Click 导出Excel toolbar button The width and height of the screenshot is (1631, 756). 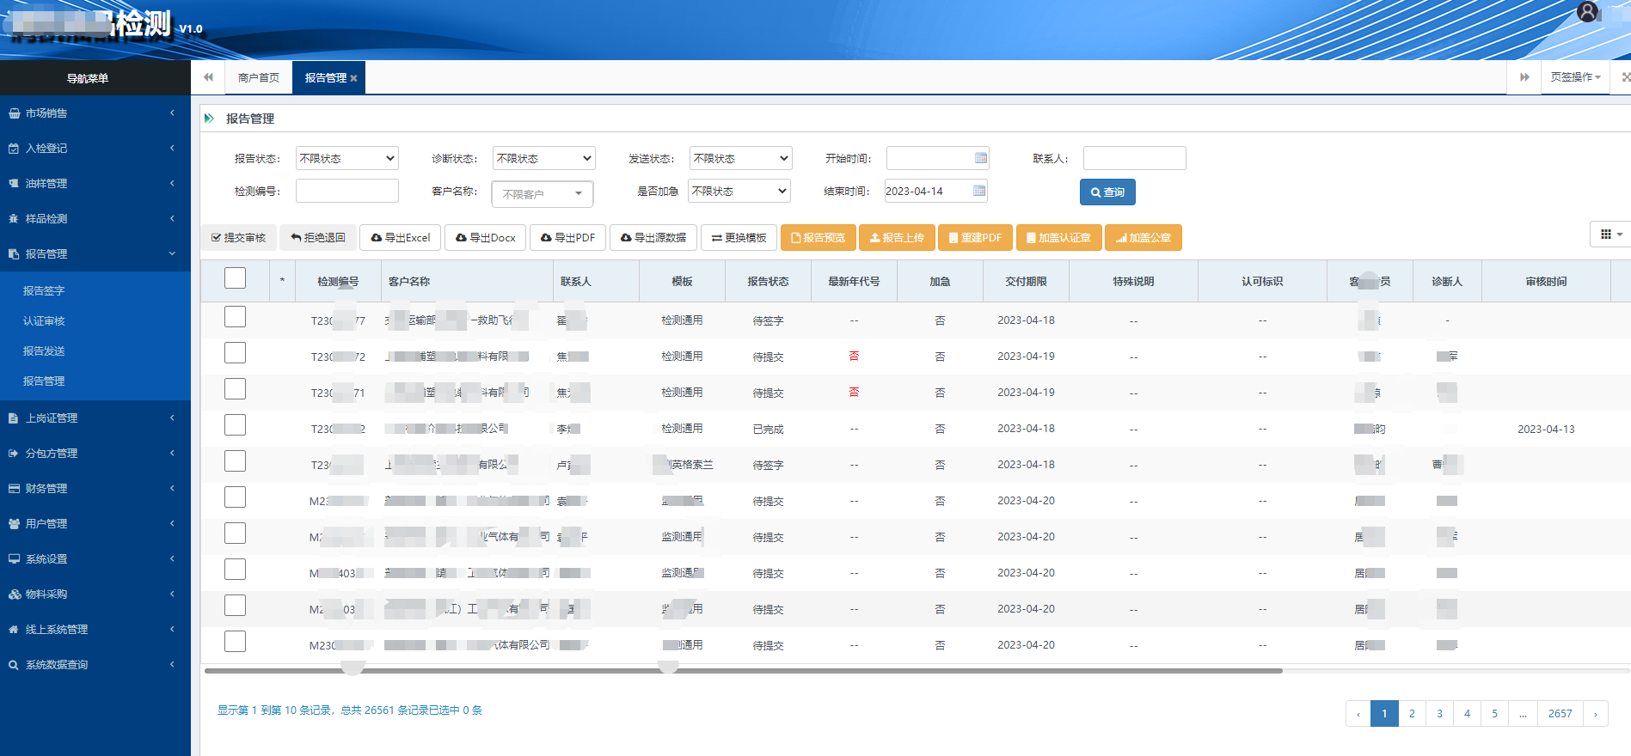point(401,238)
